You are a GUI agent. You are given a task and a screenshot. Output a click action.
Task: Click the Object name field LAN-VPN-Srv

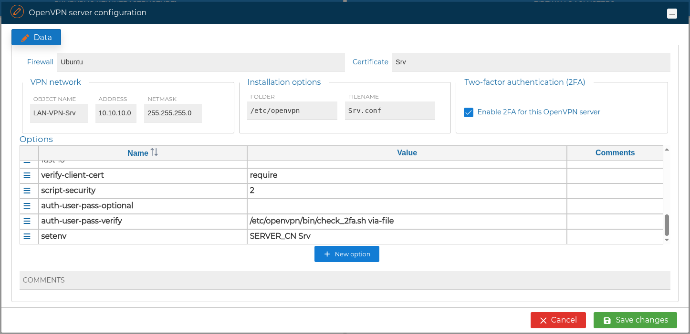pyautogui.click(x=59, y=113)
